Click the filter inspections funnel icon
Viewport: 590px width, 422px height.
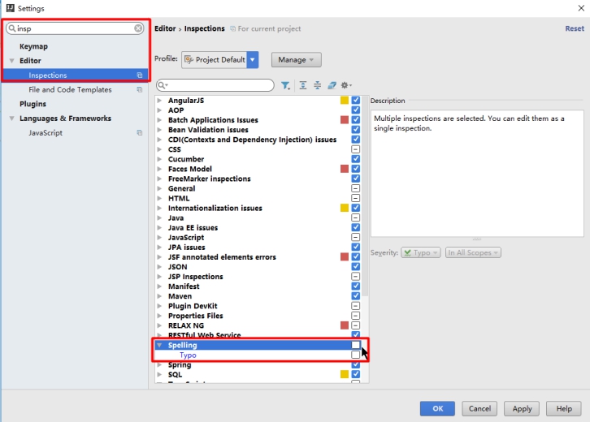click(285, 85)
